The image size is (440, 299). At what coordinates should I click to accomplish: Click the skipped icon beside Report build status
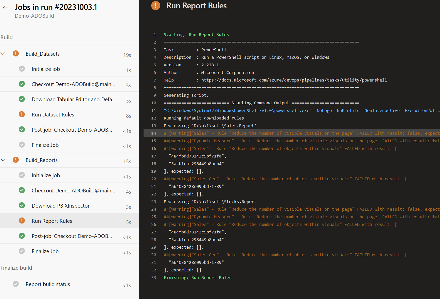16,284
